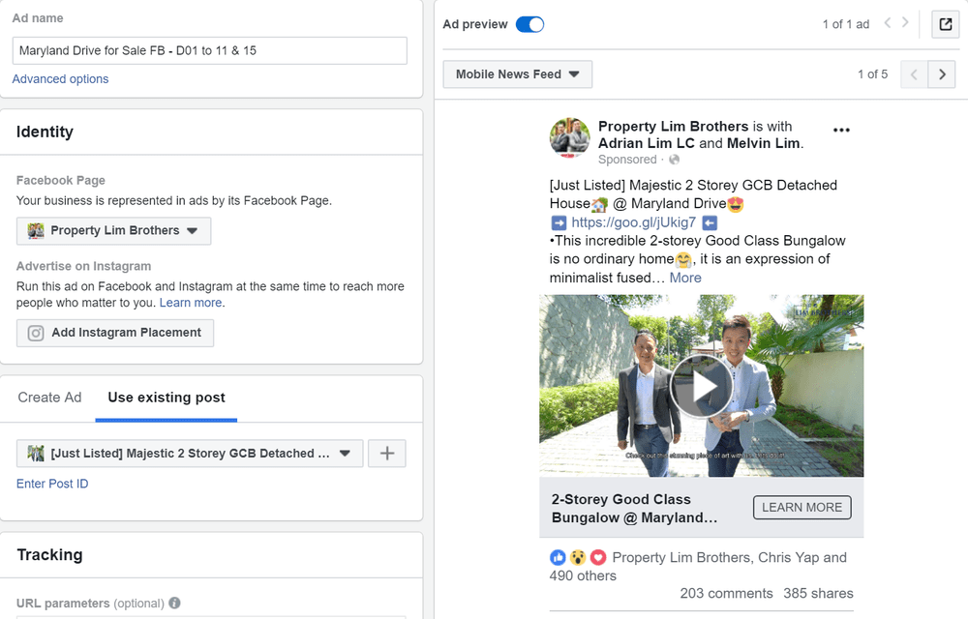Go to previous preview placement arrow
This screenshot has height=619, width=968.
(x=914, y=74)
